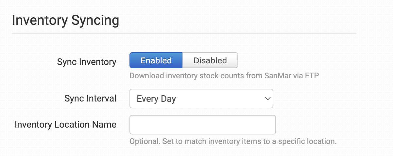Click the word 'Optional' under the location field
The width and height of the screenshot is (393, 156).
pos(143,142)
